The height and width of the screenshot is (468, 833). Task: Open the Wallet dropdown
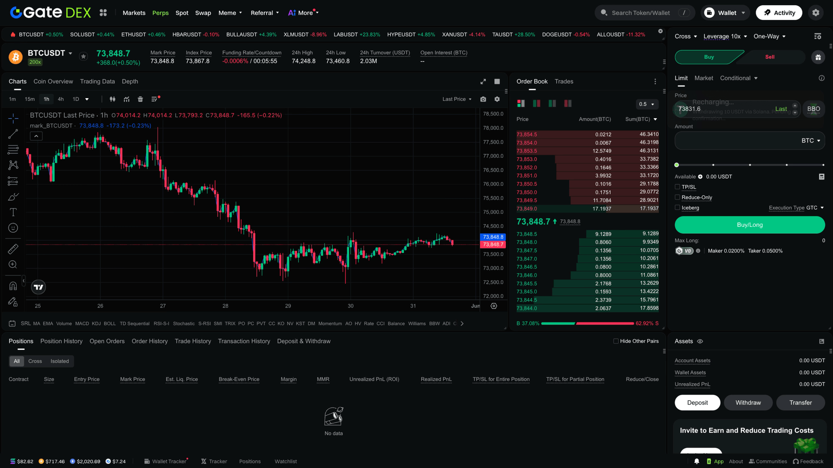point(724,13)
